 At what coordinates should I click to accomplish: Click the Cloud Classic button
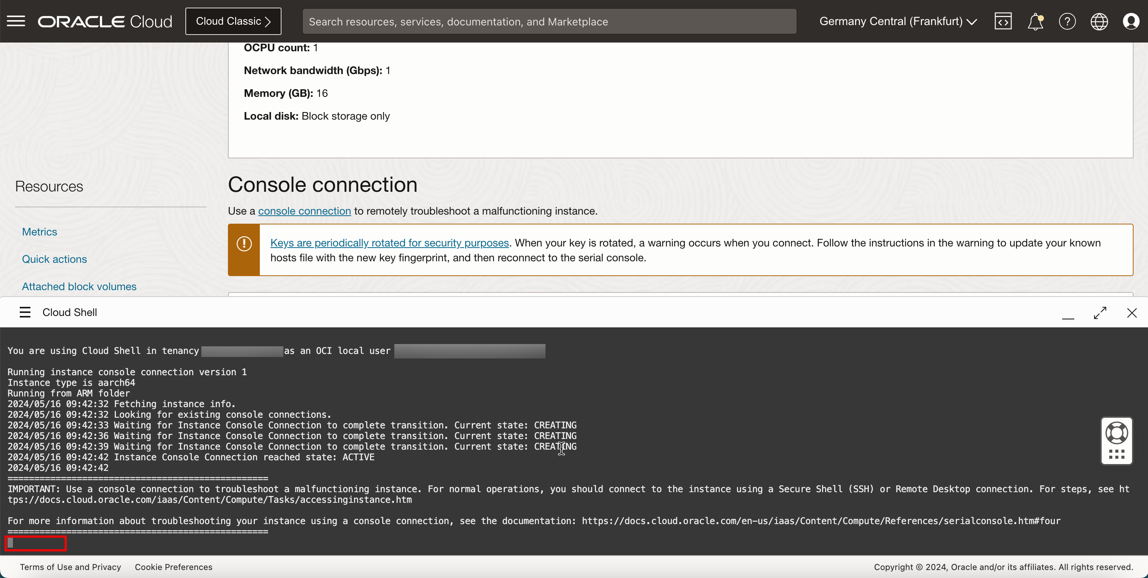[x=233, y=21]
